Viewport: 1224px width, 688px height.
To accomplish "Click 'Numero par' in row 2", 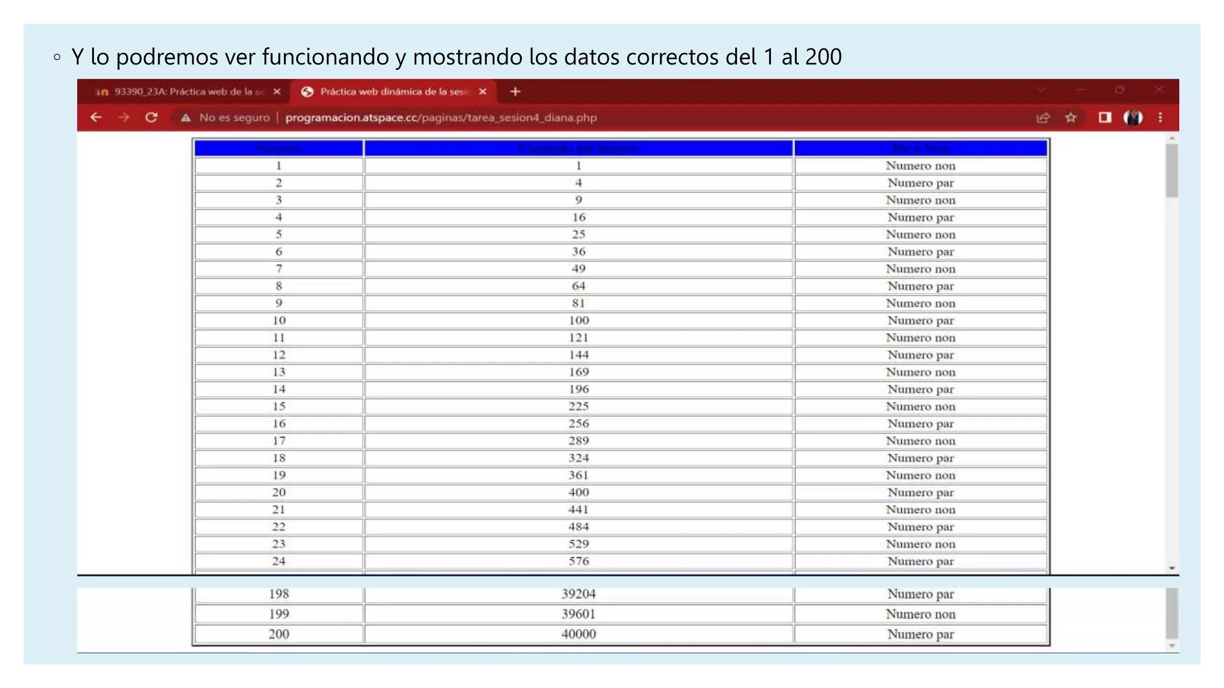I will point(921,183).
